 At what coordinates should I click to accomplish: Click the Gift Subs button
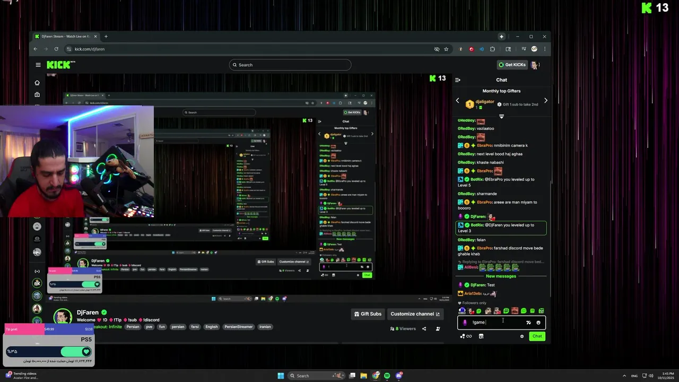click(368, 314)
